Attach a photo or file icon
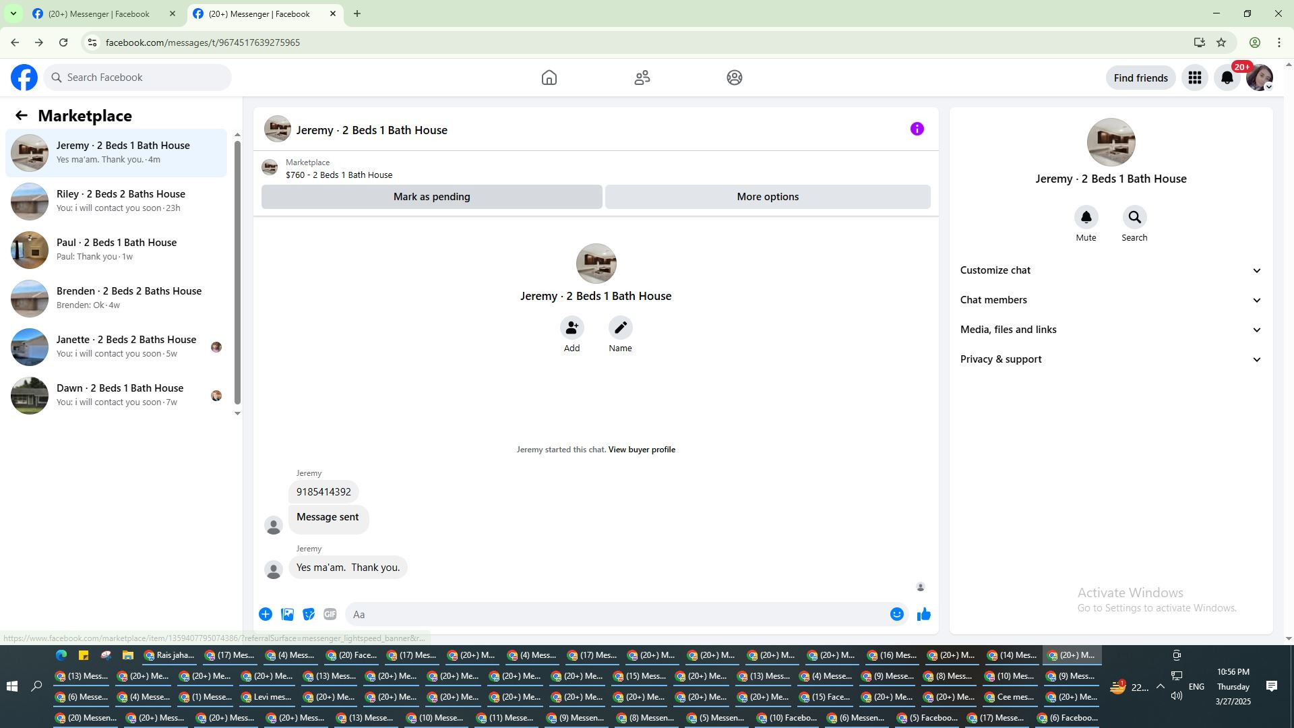The width and height of the screenshot is (1294, 728). (x=287, y=614)
